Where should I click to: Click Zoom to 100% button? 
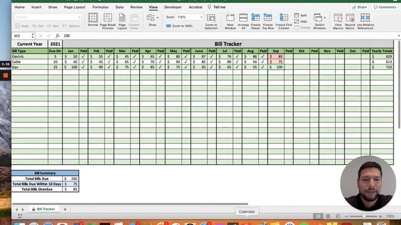tap(179, 26)
